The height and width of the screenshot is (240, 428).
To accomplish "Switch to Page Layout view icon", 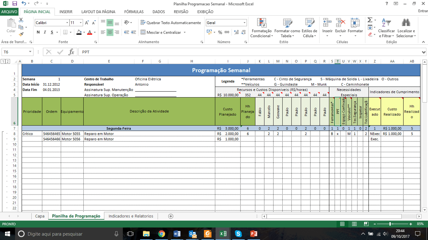I will pos(354,224).
